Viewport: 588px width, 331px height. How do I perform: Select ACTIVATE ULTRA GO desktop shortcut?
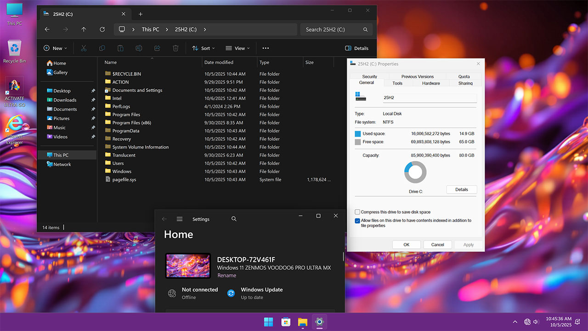point(15,92)
